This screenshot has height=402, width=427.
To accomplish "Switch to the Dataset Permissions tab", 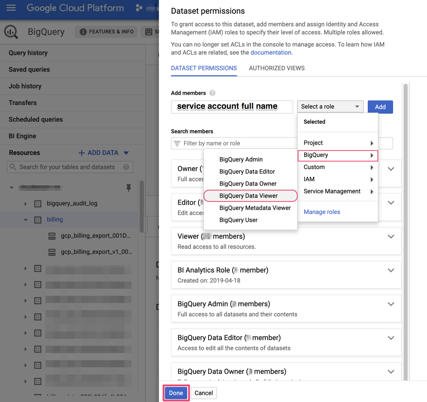I will pos(204,68).
